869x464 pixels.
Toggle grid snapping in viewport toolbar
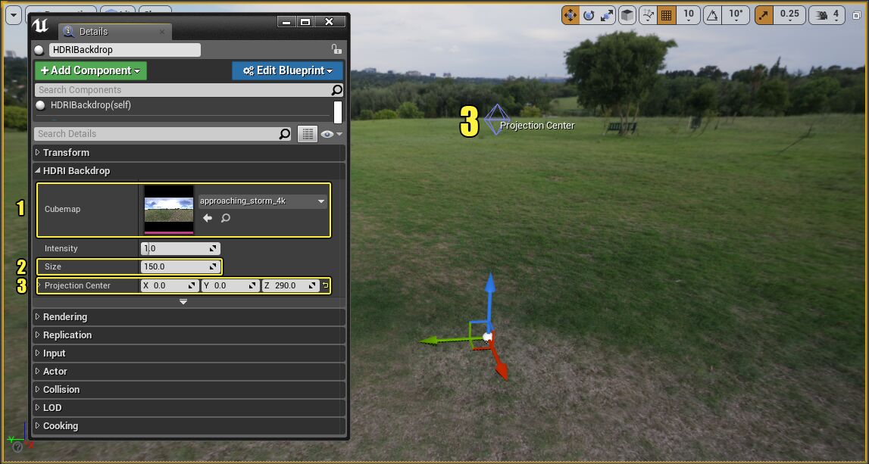(x=666, y=14)
